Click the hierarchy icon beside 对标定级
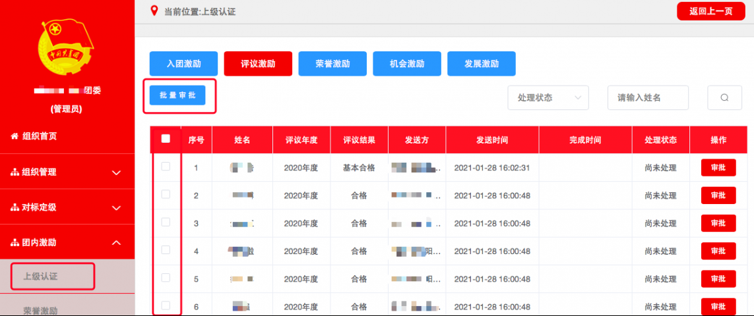The image size is (754, 316). click(15, 207)
